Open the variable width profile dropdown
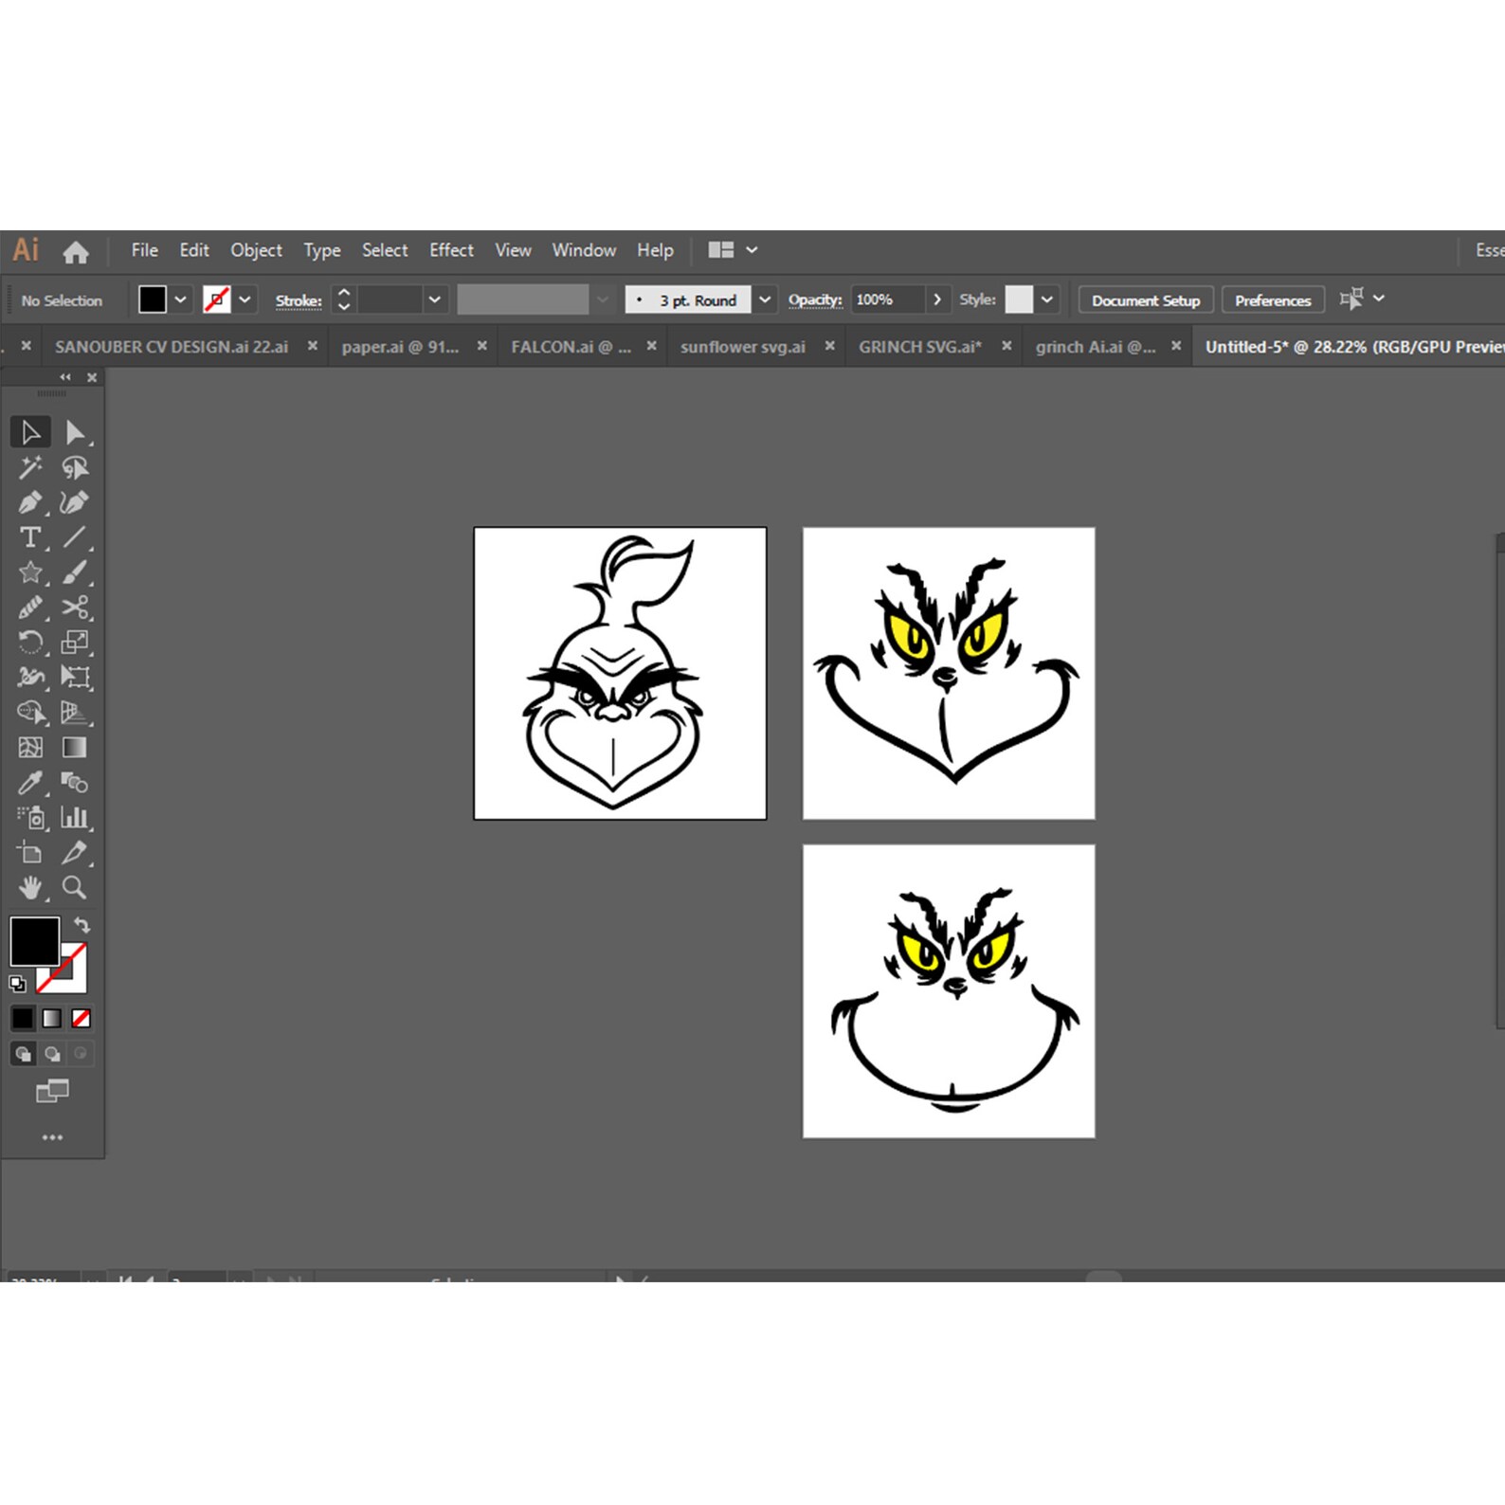Screen dimensions: 1505x1505 pos(603,299)
